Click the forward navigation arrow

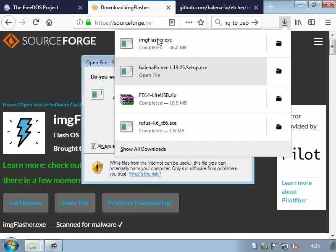(x=22, y=22)
